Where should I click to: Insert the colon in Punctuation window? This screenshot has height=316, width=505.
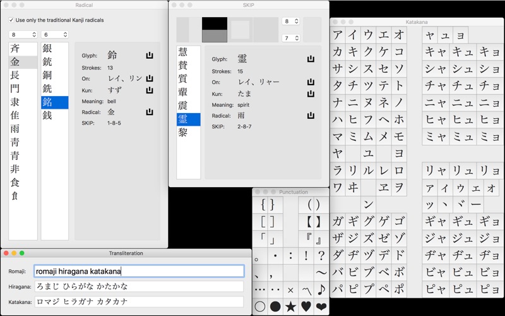[x=290, y=256]
